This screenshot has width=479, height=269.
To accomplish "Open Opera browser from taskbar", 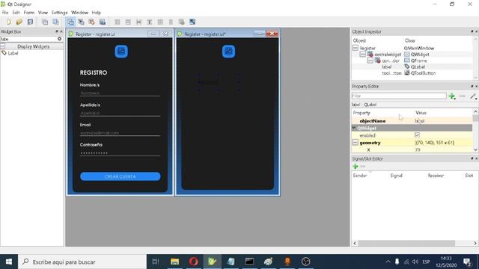I will pyautogui.click(x=193, y=262).
